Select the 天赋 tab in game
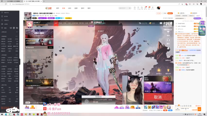Image resolution: width=207 pixels, height=116 pixels. [65, 23]
